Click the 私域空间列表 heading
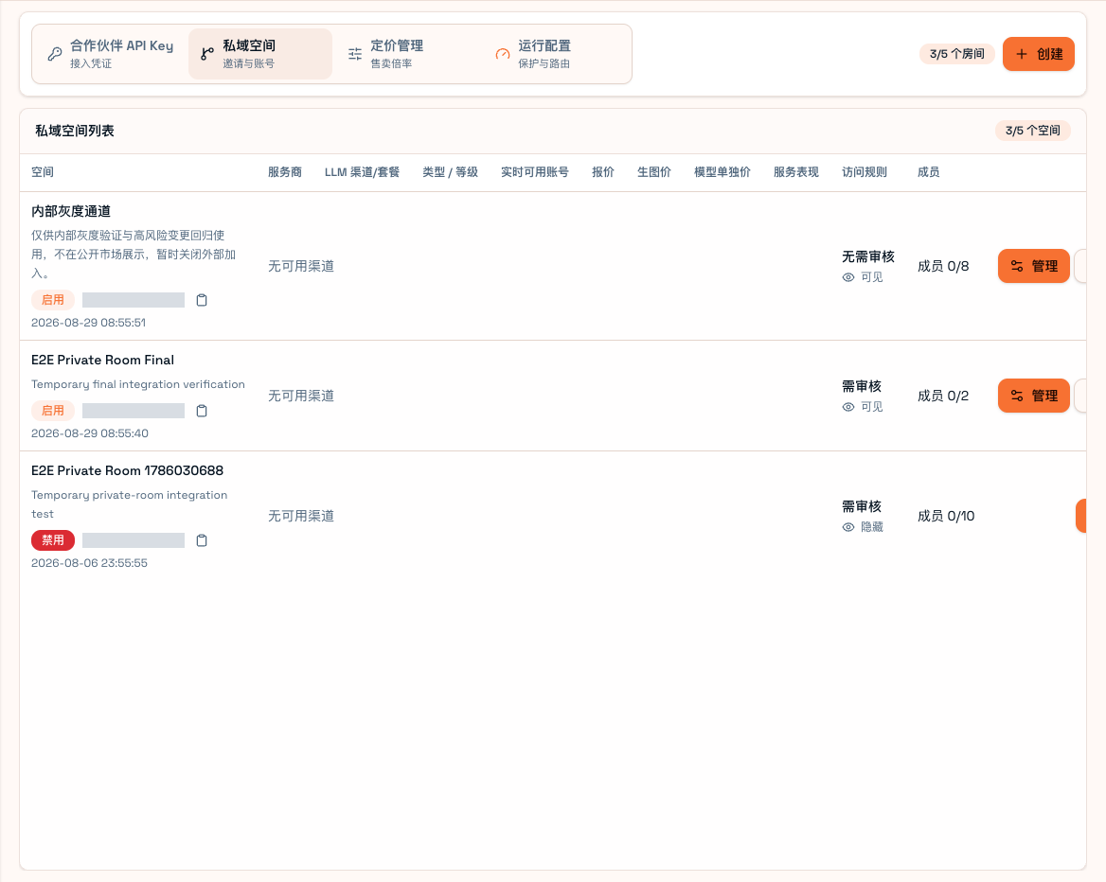This screenshot has width=1106, height=882. click(75, 132)
